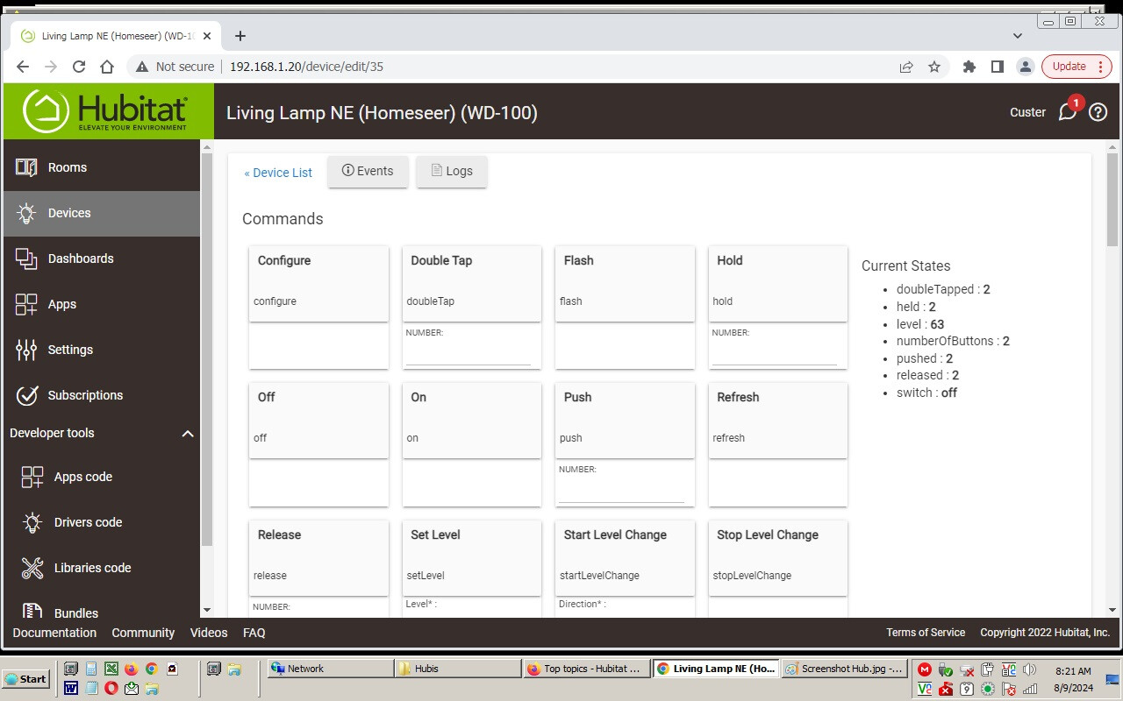This screenshot has height=701, width=1123.
Task: Focus the Push NUMBER field
Action: [621, 492]
